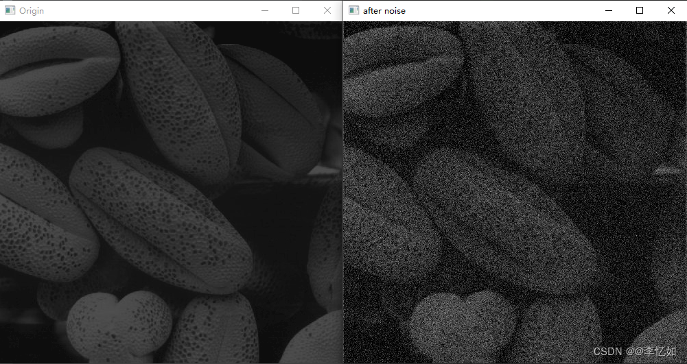Click the Origin window app icon
This screenshot has height=364, width=687.
[10, 10]
